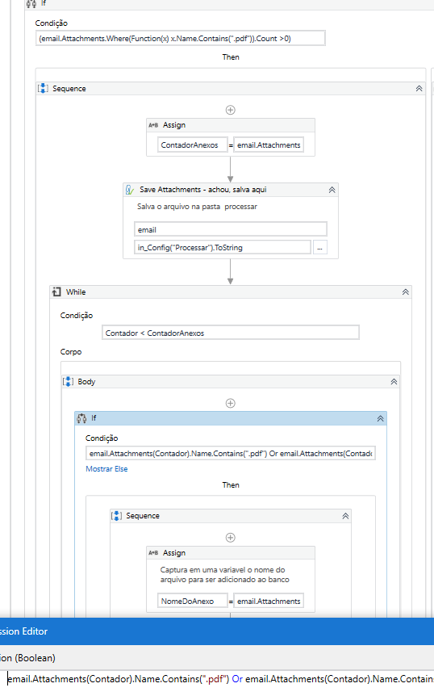Click the Save Attachments activity icon
Screen dimensions: 434x696
[129, 190]
